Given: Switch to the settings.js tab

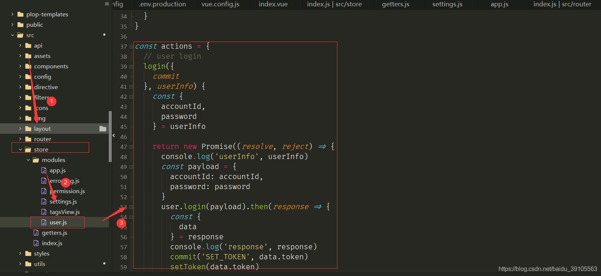Looking at the screenshot, I should click(447, 4).
